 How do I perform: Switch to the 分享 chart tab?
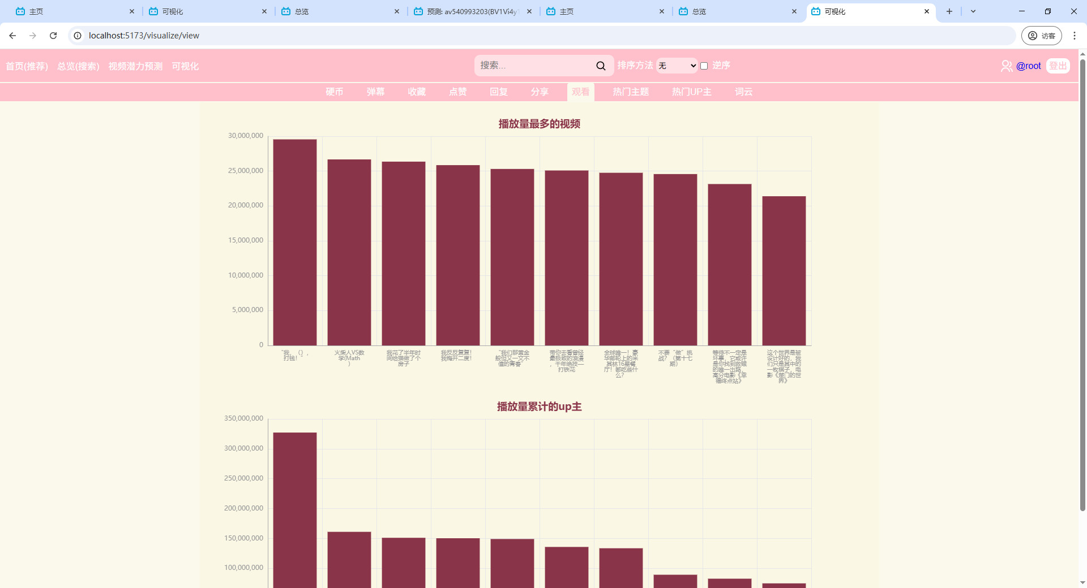tap(540, 92)
